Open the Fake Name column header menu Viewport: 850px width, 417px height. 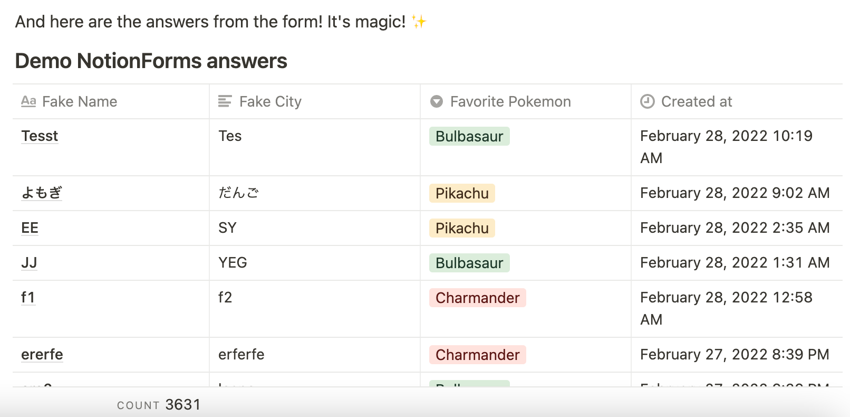(x=80, y=101)
